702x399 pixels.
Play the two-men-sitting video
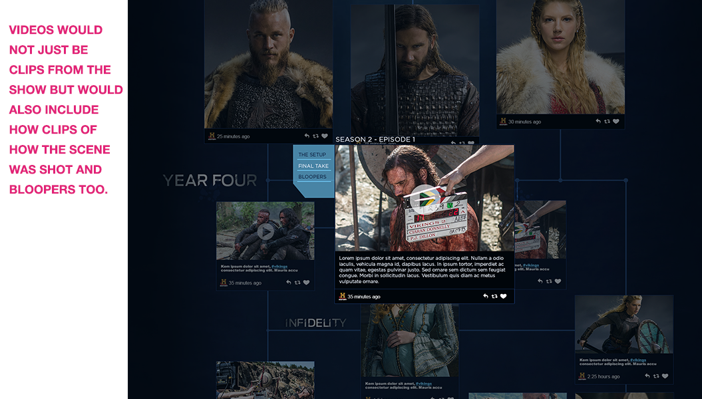pos(265,231)
